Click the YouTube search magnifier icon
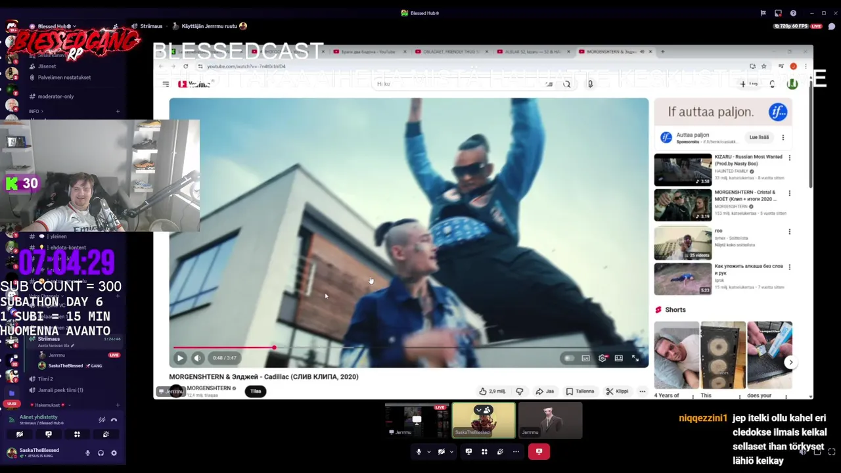This screenshot has height=473, width=841. (x=566, y=84)
